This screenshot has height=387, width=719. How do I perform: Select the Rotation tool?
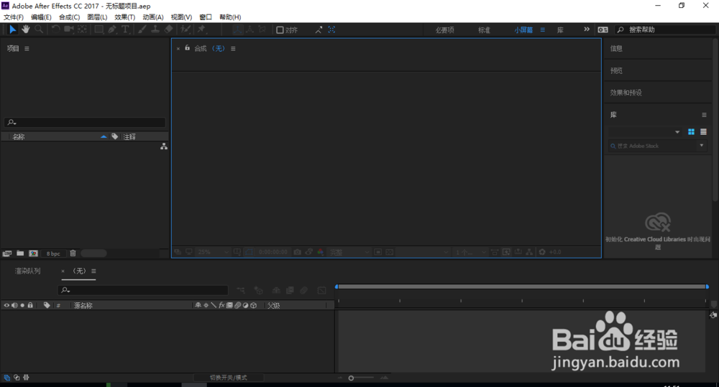pos(55,29)
